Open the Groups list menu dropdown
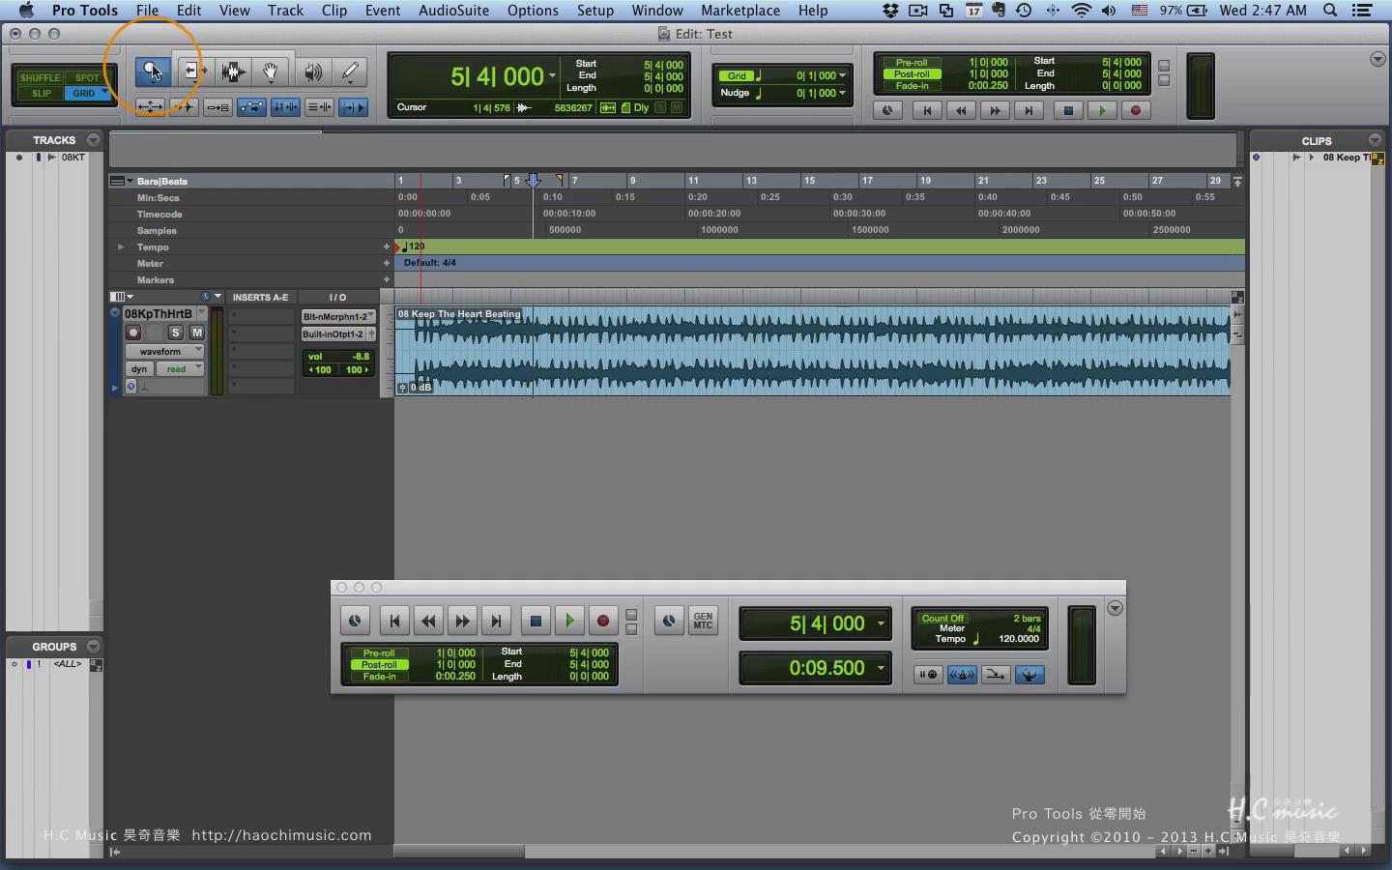1392x870 pixels. click(x=93, y=647)
